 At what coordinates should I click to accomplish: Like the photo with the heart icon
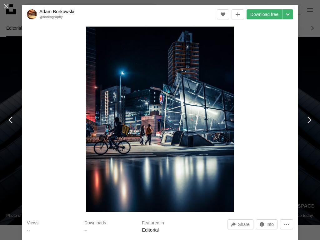click(x=223, y=14)
